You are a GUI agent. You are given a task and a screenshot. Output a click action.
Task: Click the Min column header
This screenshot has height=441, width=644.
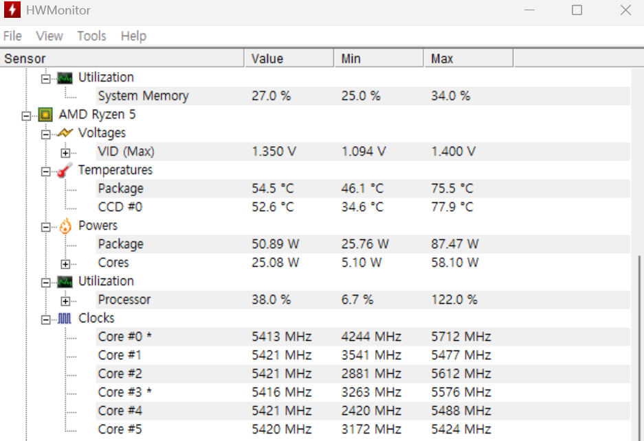pyautogui.click(x=379, y=58)
